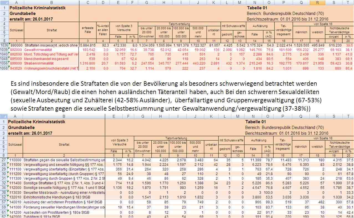
Task: Click the Straßenkriminalität row label
Action: [x=51, y=64]
